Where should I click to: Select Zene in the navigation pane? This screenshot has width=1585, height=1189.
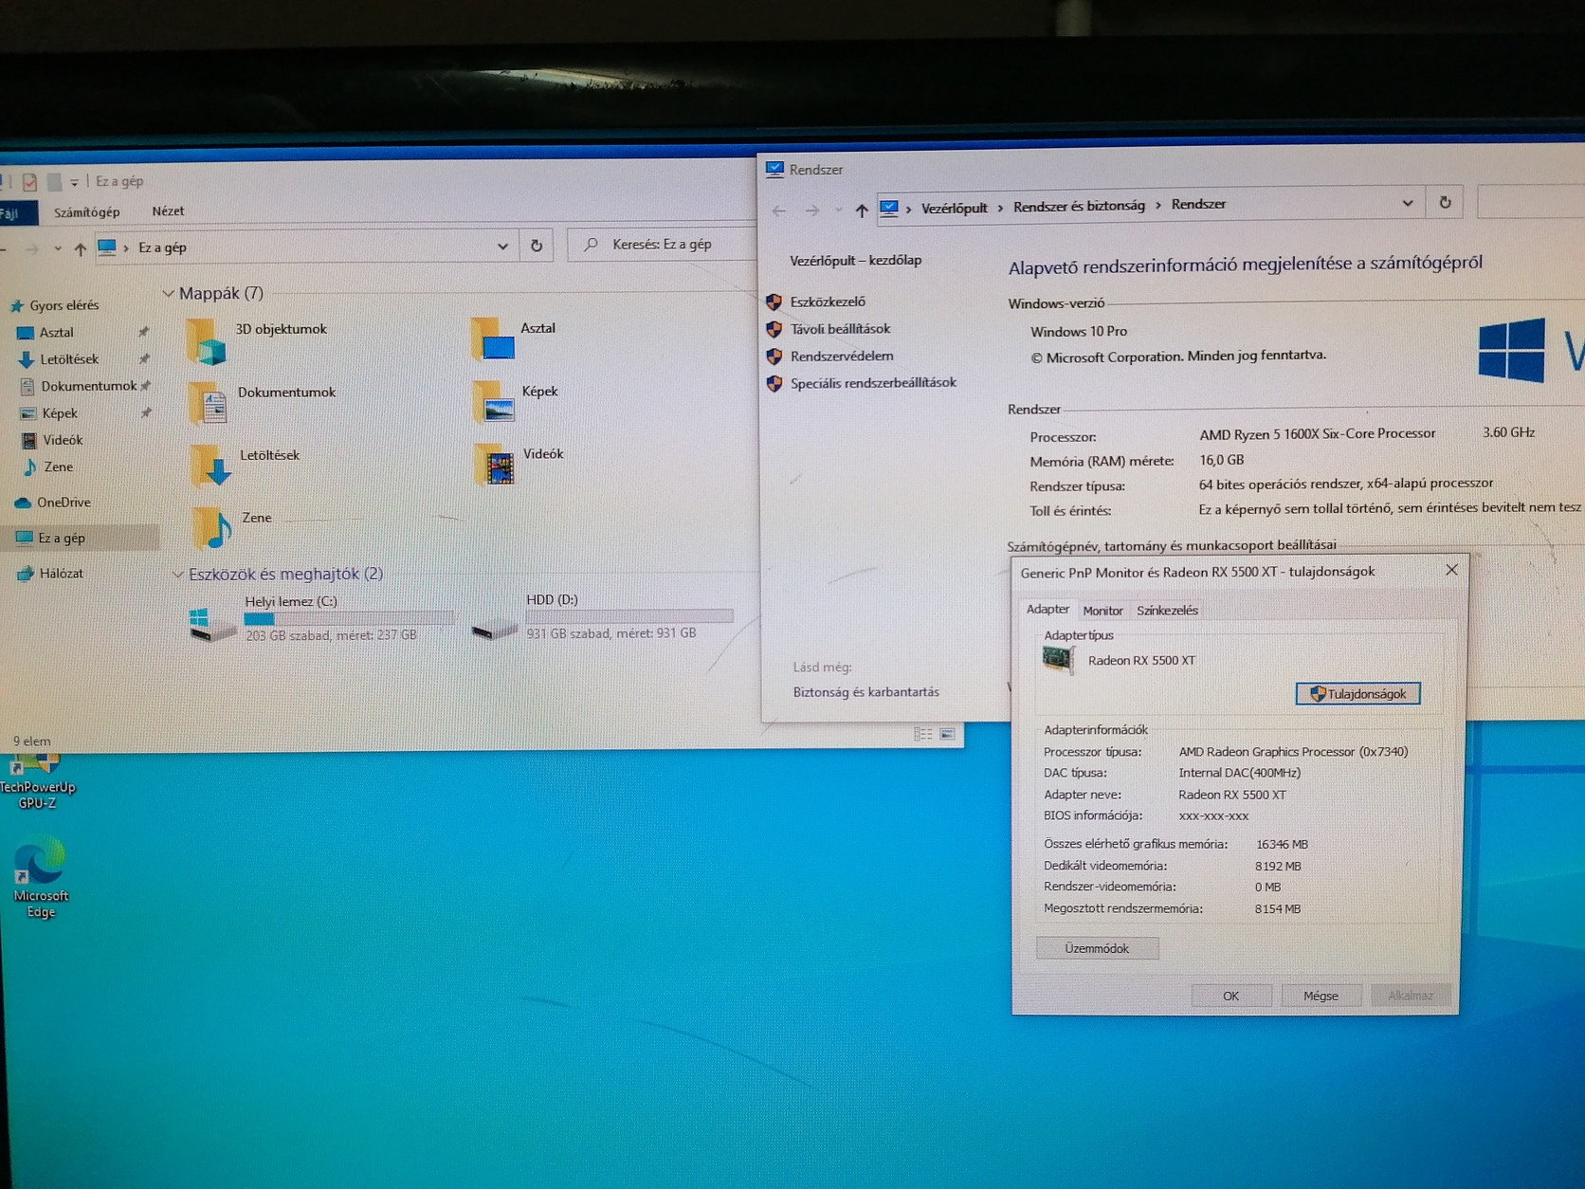(57, 466)
